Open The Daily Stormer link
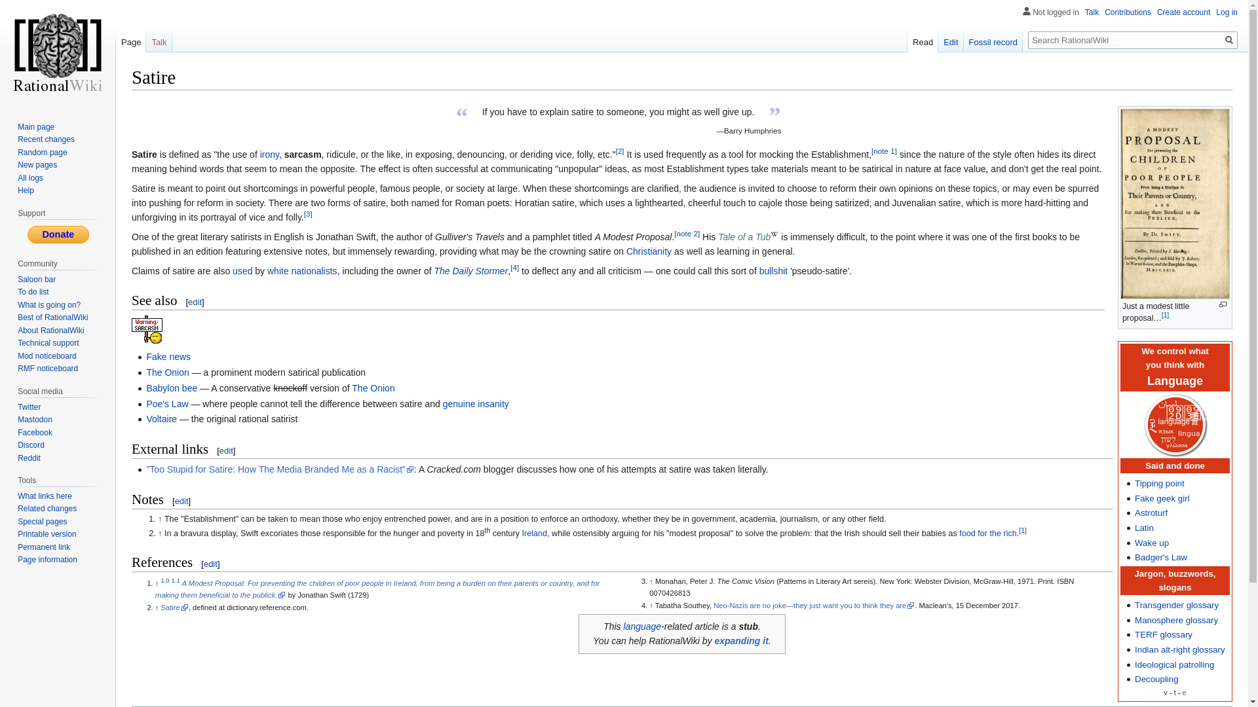Image resolution: width=1258 pixels, height=707 pixels. click(x=471, y=271)
